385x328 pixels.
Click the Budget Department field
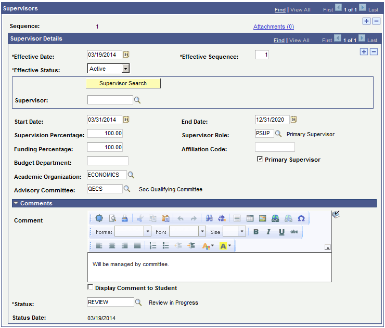[108, 161]
